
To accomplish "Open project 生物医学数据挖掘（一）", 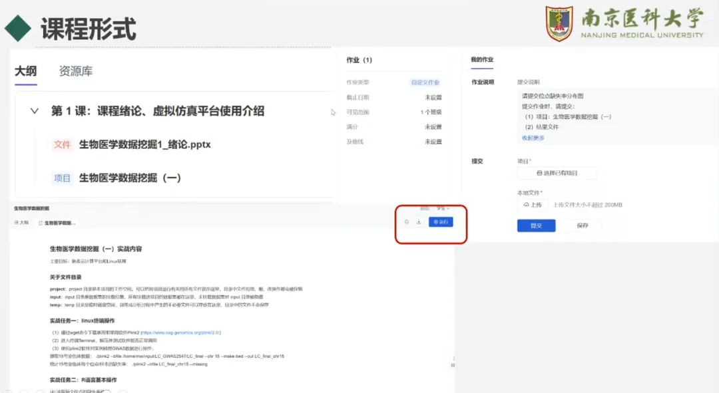I will [x=130, y=178].
